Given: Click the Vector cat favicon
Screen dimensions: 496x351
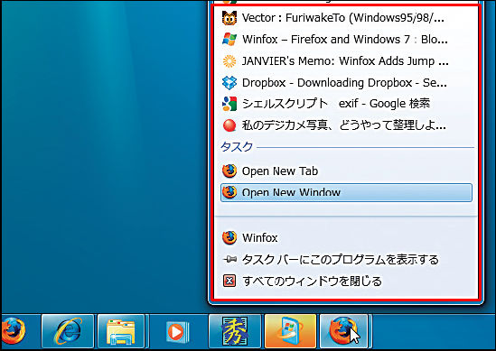Looking at the screenshot, I should coord(229,18).
